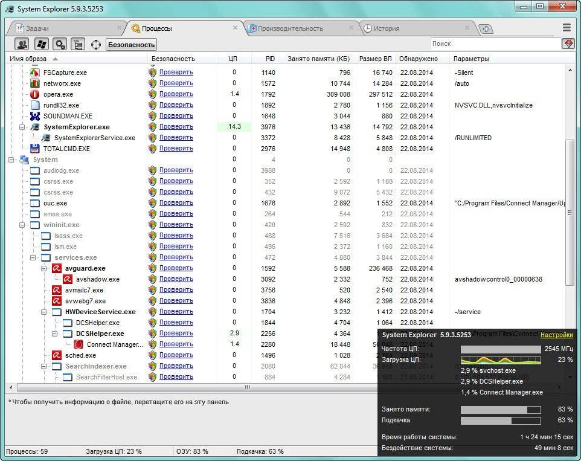This screenshot has height=461, width=581.
Task: Click the rundll32.exe document icon
Action: [35, 105]
